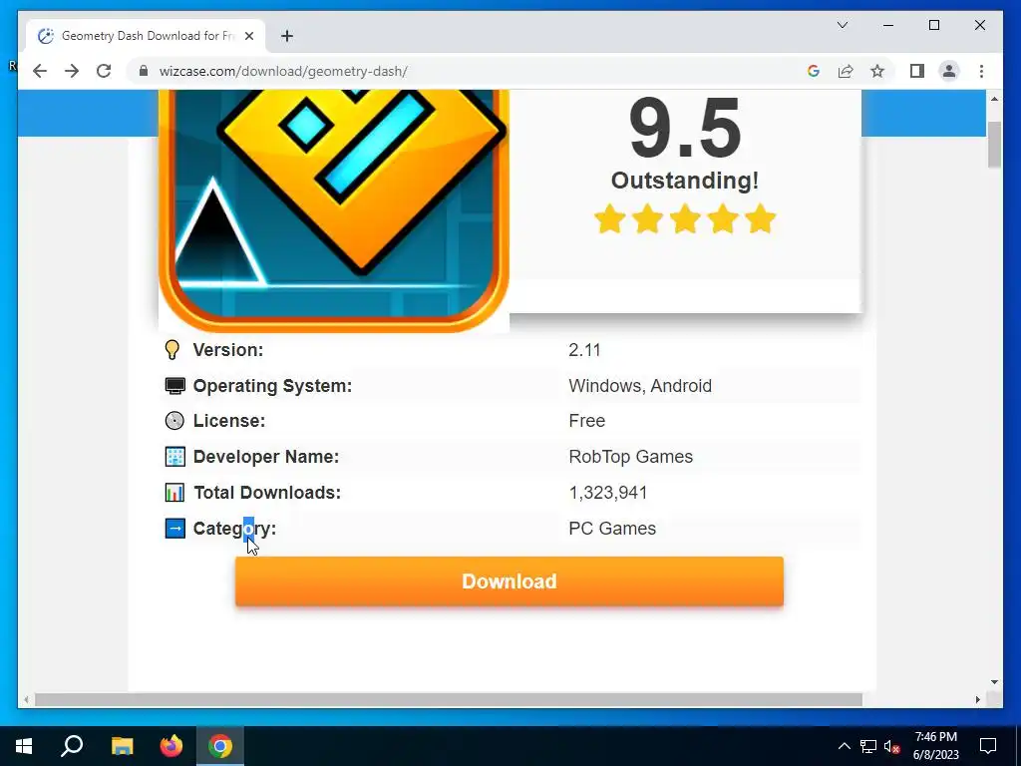1021x766 pixels.
Task: Show hidden system tray icons
Action: (x=844, y=746)
